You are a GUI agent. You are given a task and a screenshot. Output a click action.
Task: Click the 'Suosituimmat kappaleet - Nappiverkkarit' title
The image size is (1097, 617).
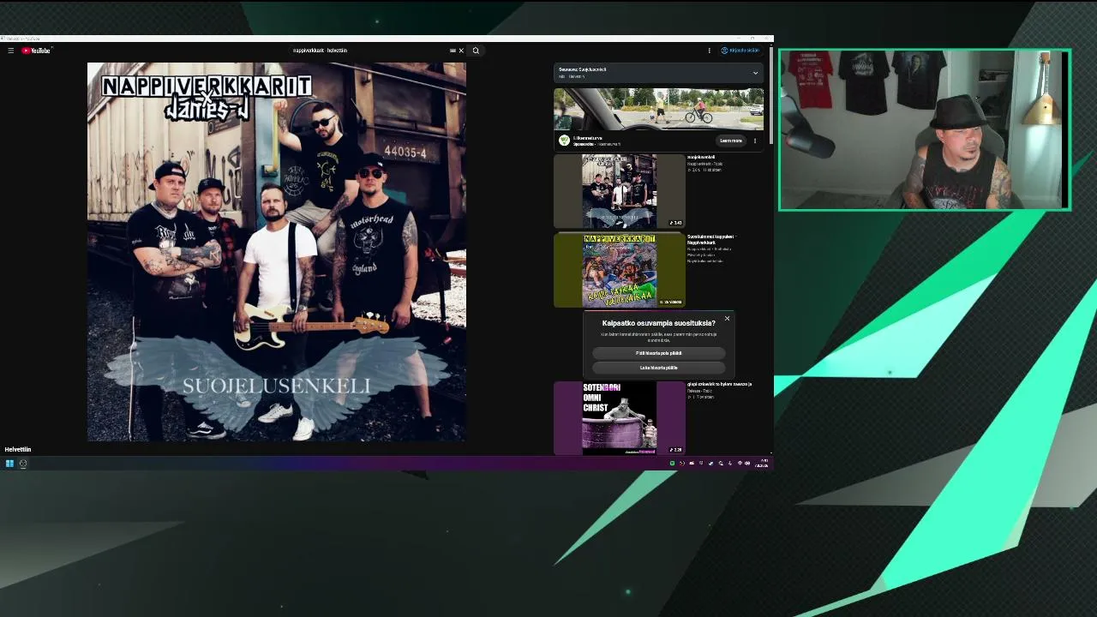point(711,239)
